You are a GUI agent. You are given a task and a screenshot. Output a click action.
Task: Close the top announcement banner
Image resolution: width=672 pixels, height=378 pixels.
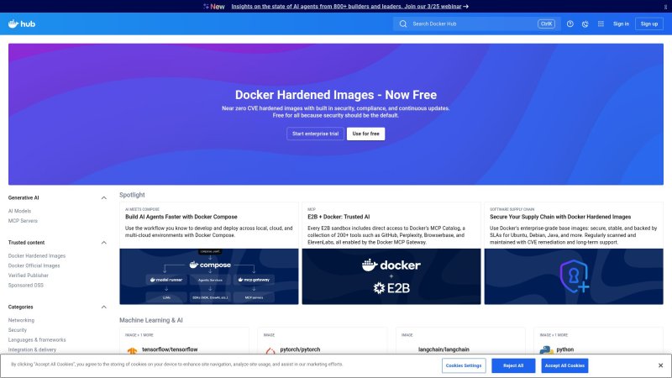[665, 7]
